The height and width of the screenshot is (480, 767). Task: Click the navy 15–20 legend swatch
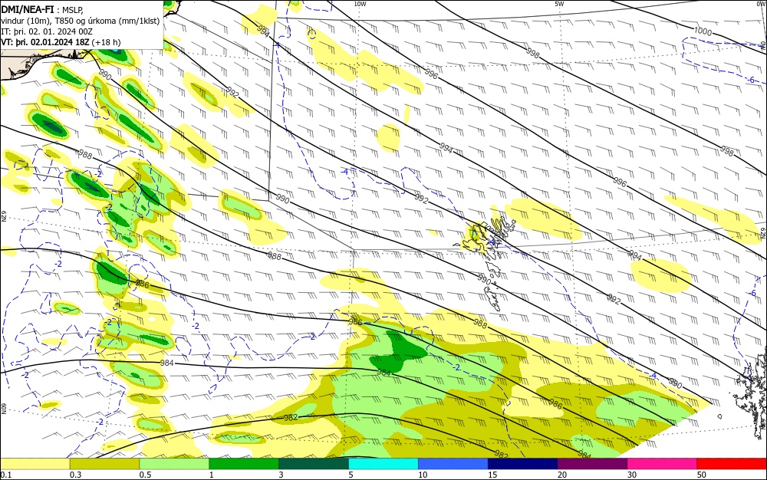(523, 464)
